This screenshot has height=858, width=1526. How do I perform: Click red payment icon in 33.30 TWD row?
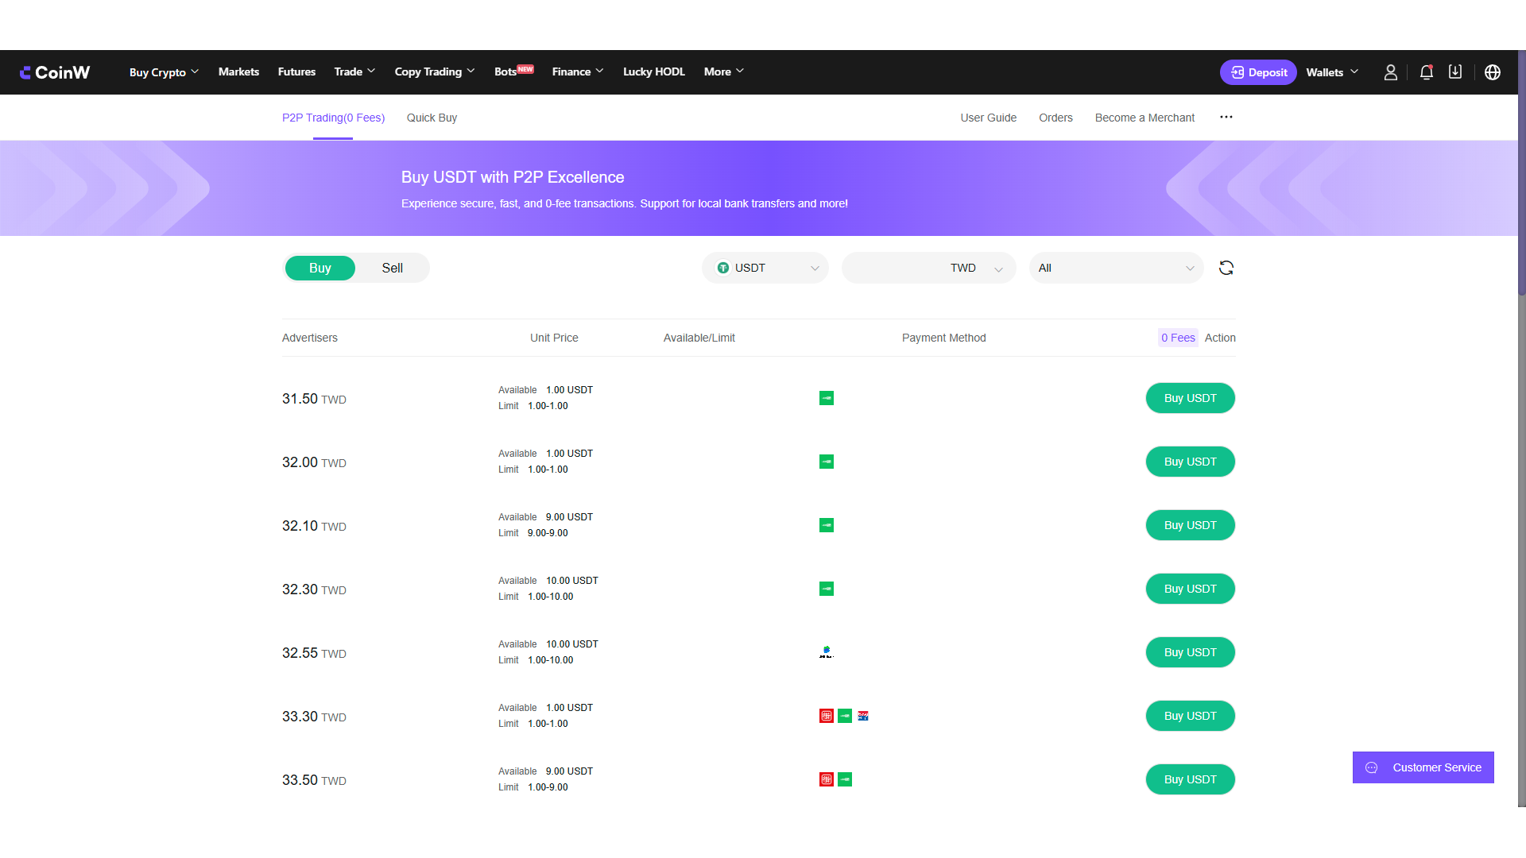tap(827, 716)
